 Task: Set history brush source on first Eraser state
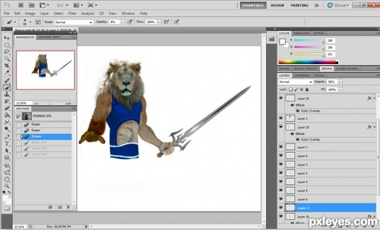pyautogui.click(x=18, y=124)
